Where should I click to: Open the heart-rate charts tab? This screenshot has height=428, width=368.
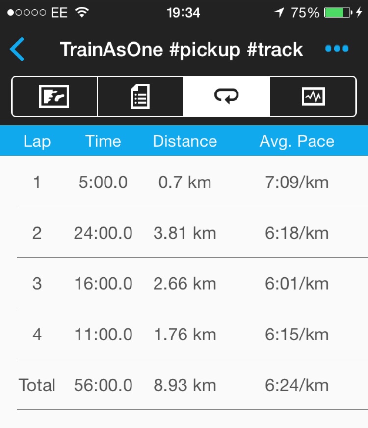[313, 96]
